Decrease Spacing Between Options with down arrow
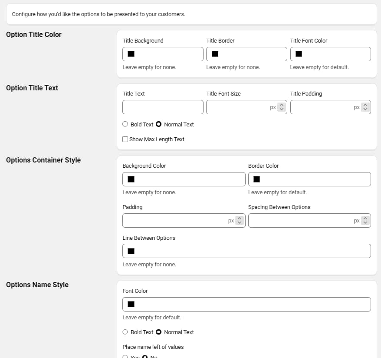 coord(365,222)
